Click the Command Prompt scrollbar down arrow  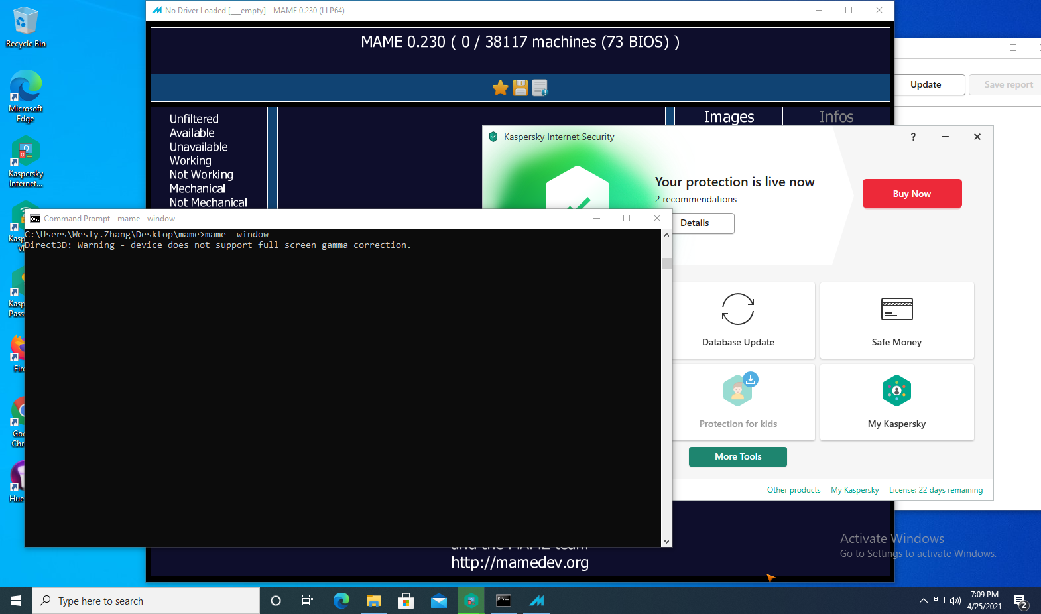click(x=666, y=542)
